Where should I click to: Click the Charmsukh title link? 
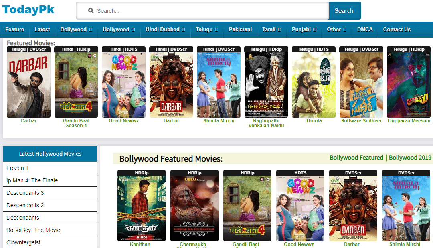(x=193, y=245)
